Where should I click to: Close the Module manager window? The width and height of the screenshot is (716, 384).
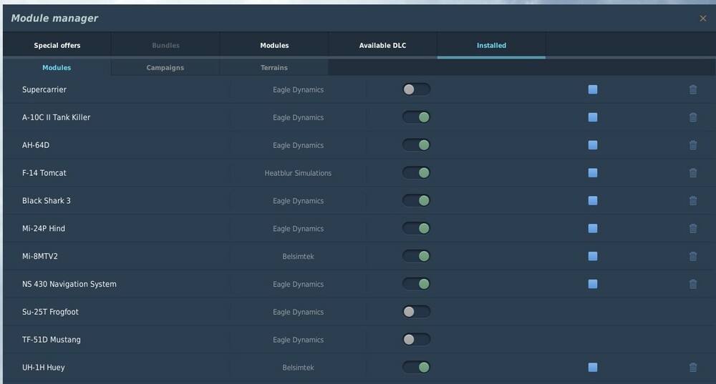[x=703, y=19]
